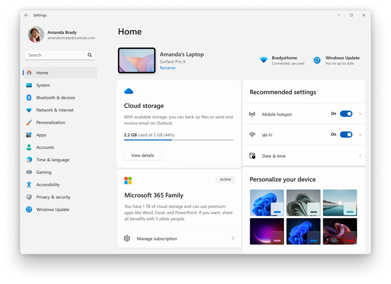Expand Manage subscription chevron arrow

click(x=233, y=239)
